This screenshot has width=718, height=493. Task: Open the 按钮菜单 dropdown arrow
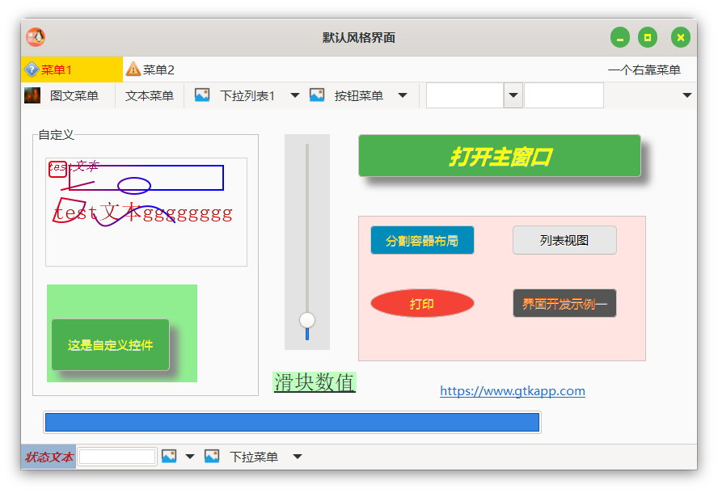(403, 95)
